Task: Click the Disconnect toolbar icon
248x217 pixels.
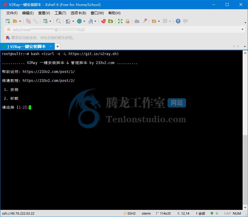Action: [28, 21]
